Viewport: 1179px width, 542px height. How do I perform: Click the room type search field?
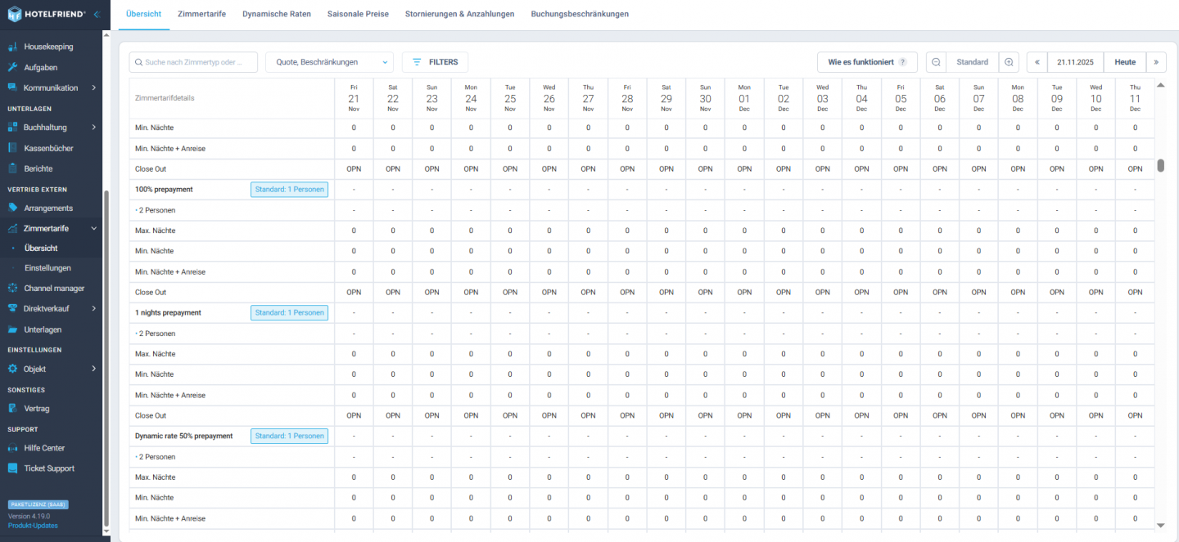click(193, 62)
